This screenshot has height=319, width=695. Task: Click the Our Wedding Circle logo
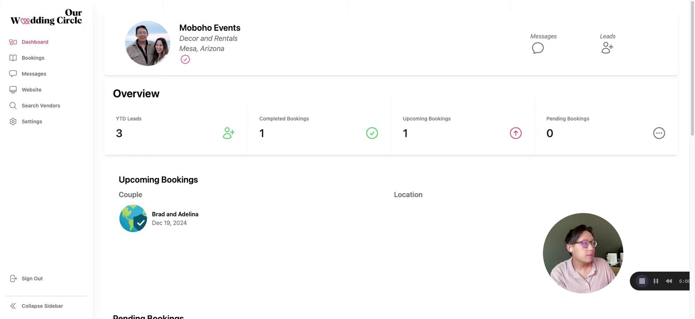click(46, 17)
